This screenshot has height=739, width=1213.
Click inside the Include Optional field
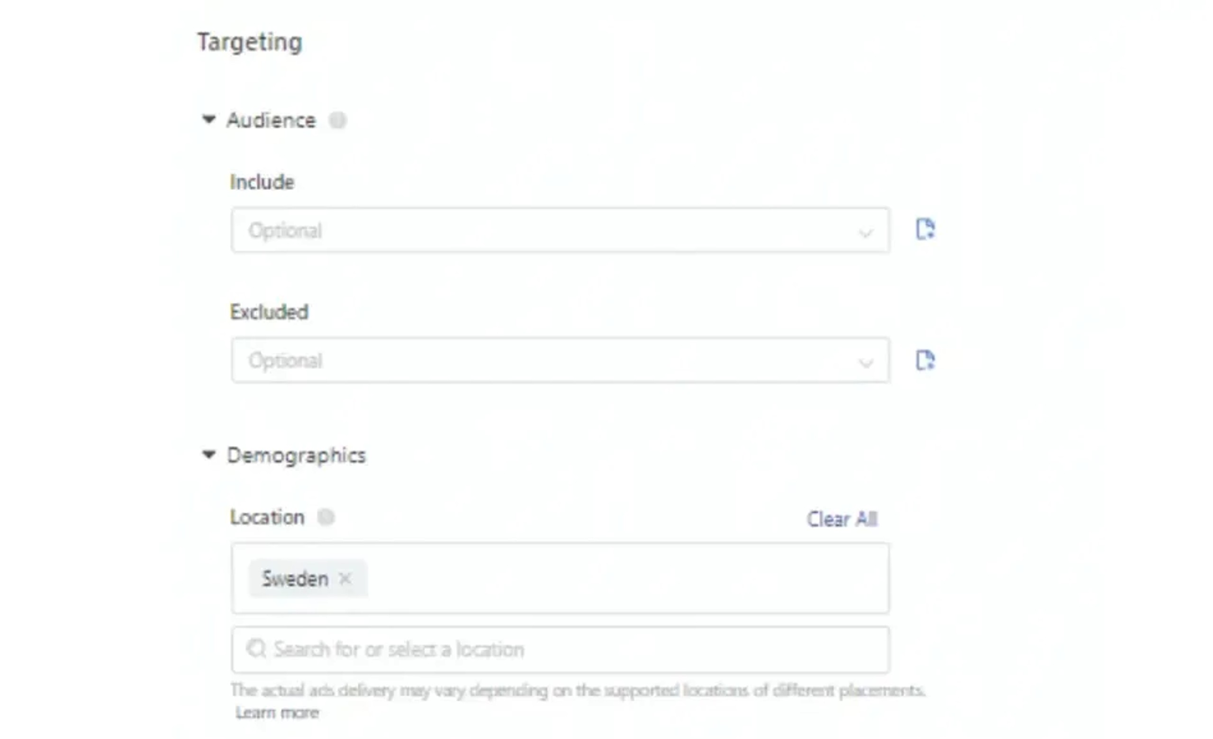coord(560,230)
